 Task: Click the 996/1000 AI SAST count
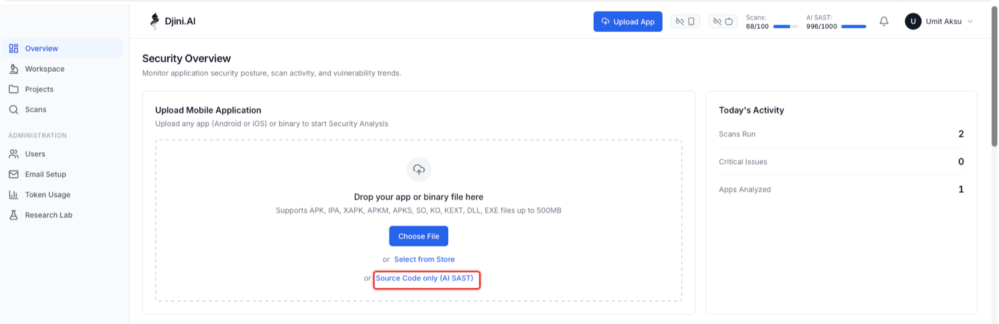click(x=822, y=27)
